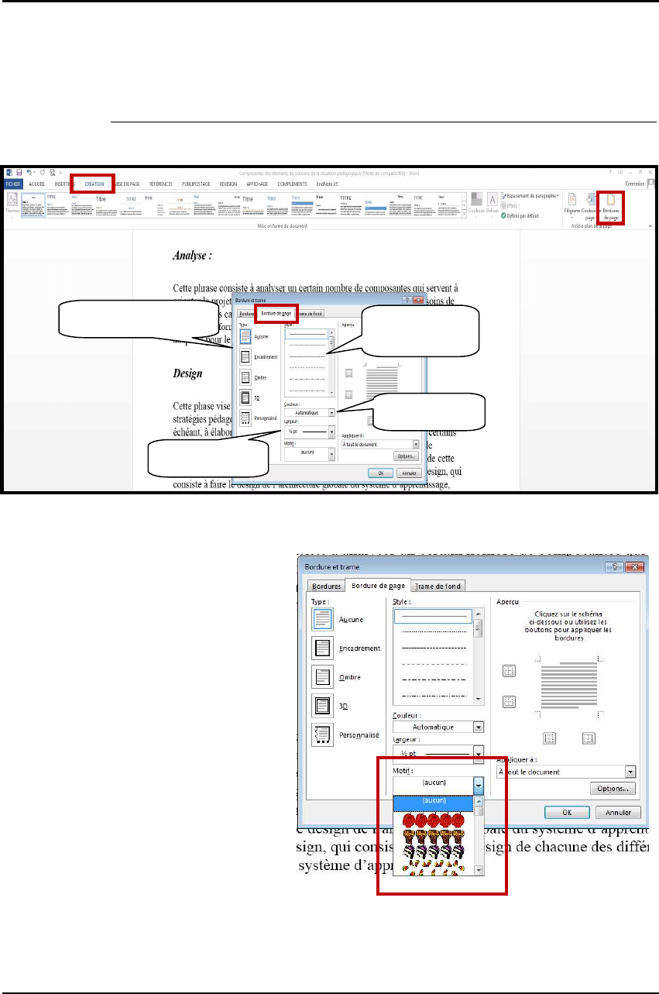659x994 pixels.
Task: Toggle the bottom border button in enlarged preview
Action: point(510,701)
